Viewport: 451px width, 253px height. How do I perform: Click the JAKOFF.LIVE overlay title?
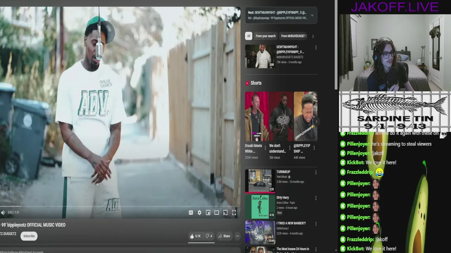pyautogui.click(x=394, y=7)
